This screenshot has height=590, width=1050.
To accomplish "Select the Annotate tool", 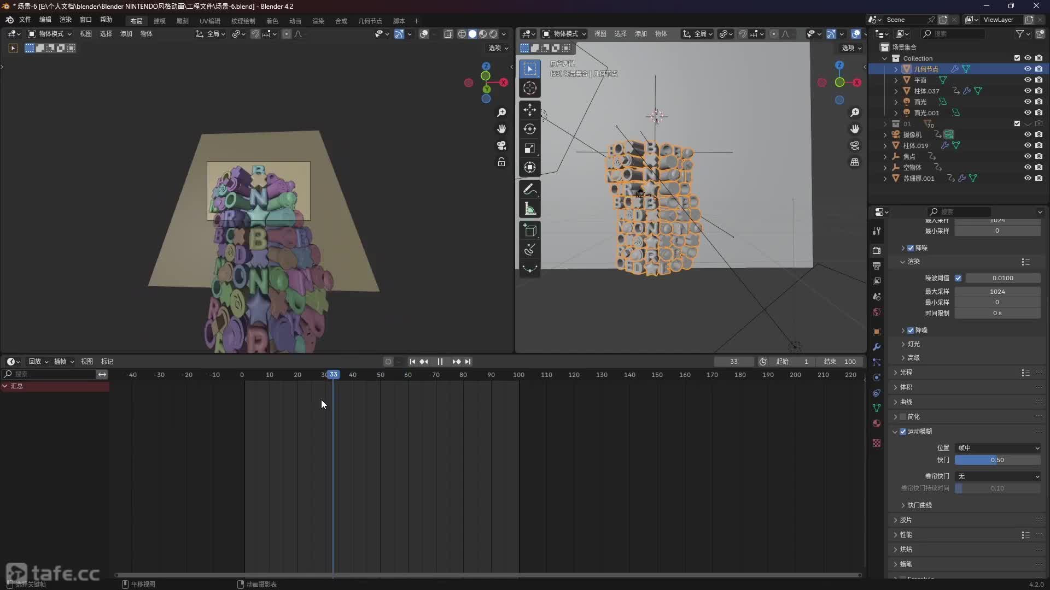I will 529,190.
